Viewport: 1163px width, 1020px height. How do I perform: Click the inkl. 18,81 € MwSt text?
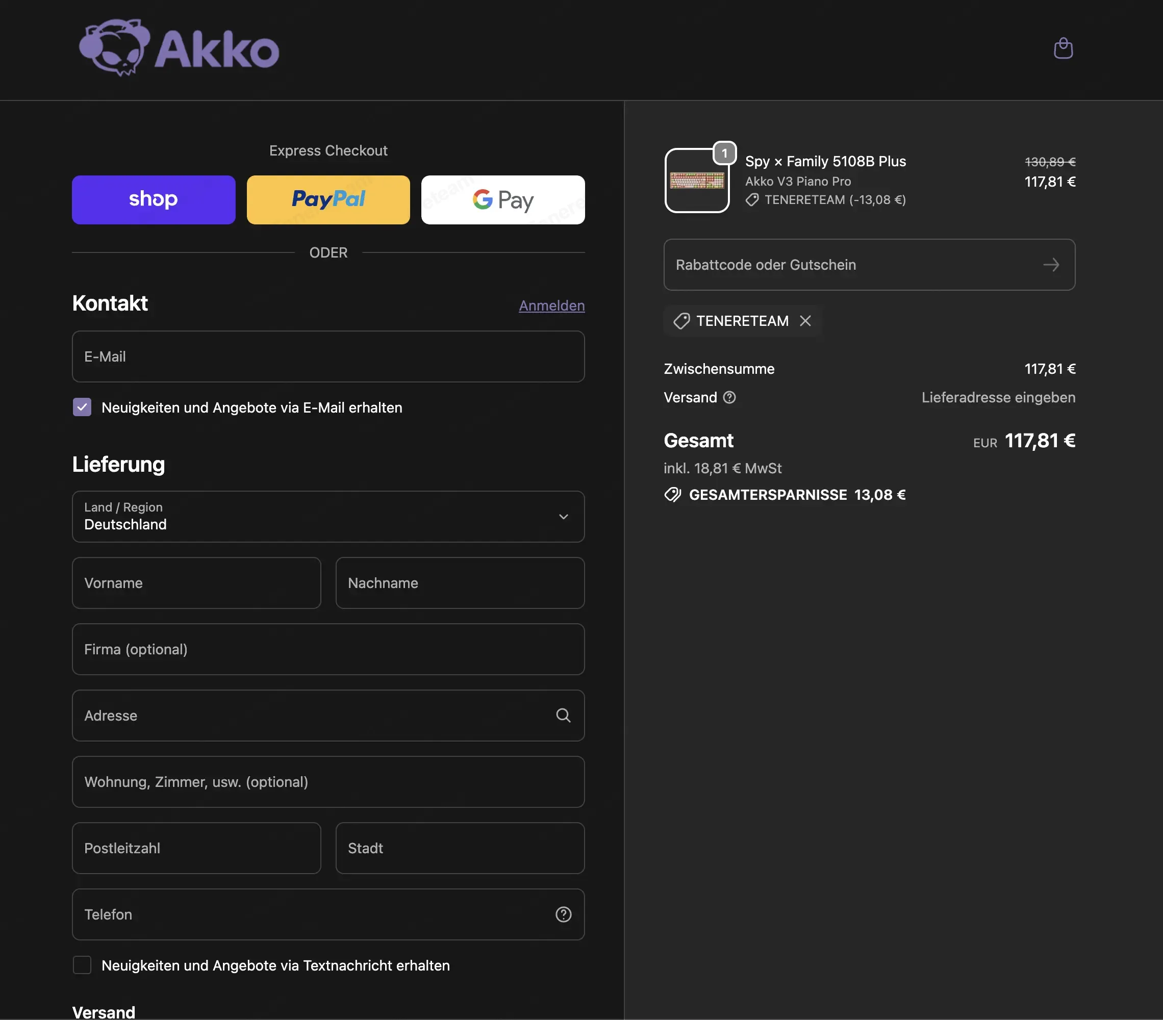723,468
